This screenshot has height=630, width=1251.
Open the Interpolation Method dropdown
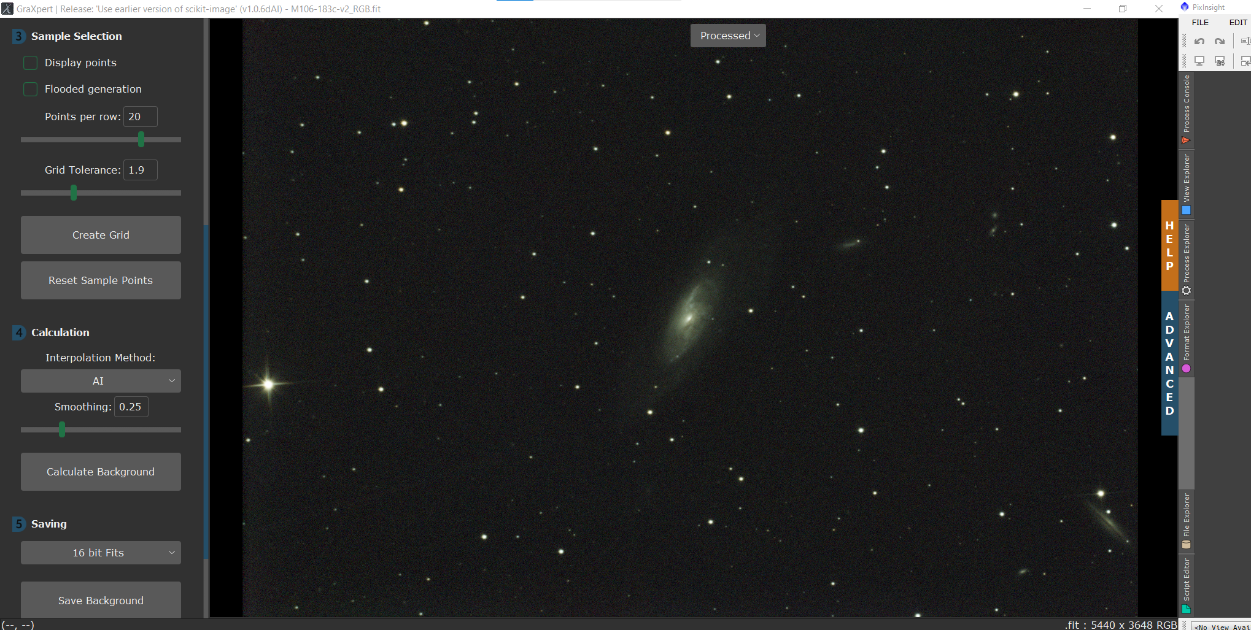click(101, 381)
